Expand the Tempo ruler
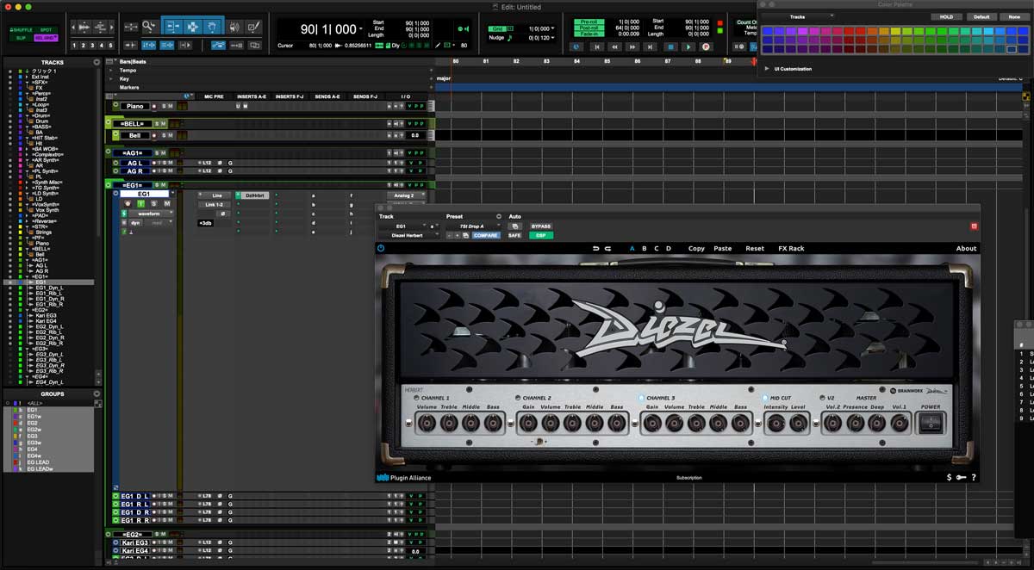Screen dimensions: 1034x570 [111, 71]
